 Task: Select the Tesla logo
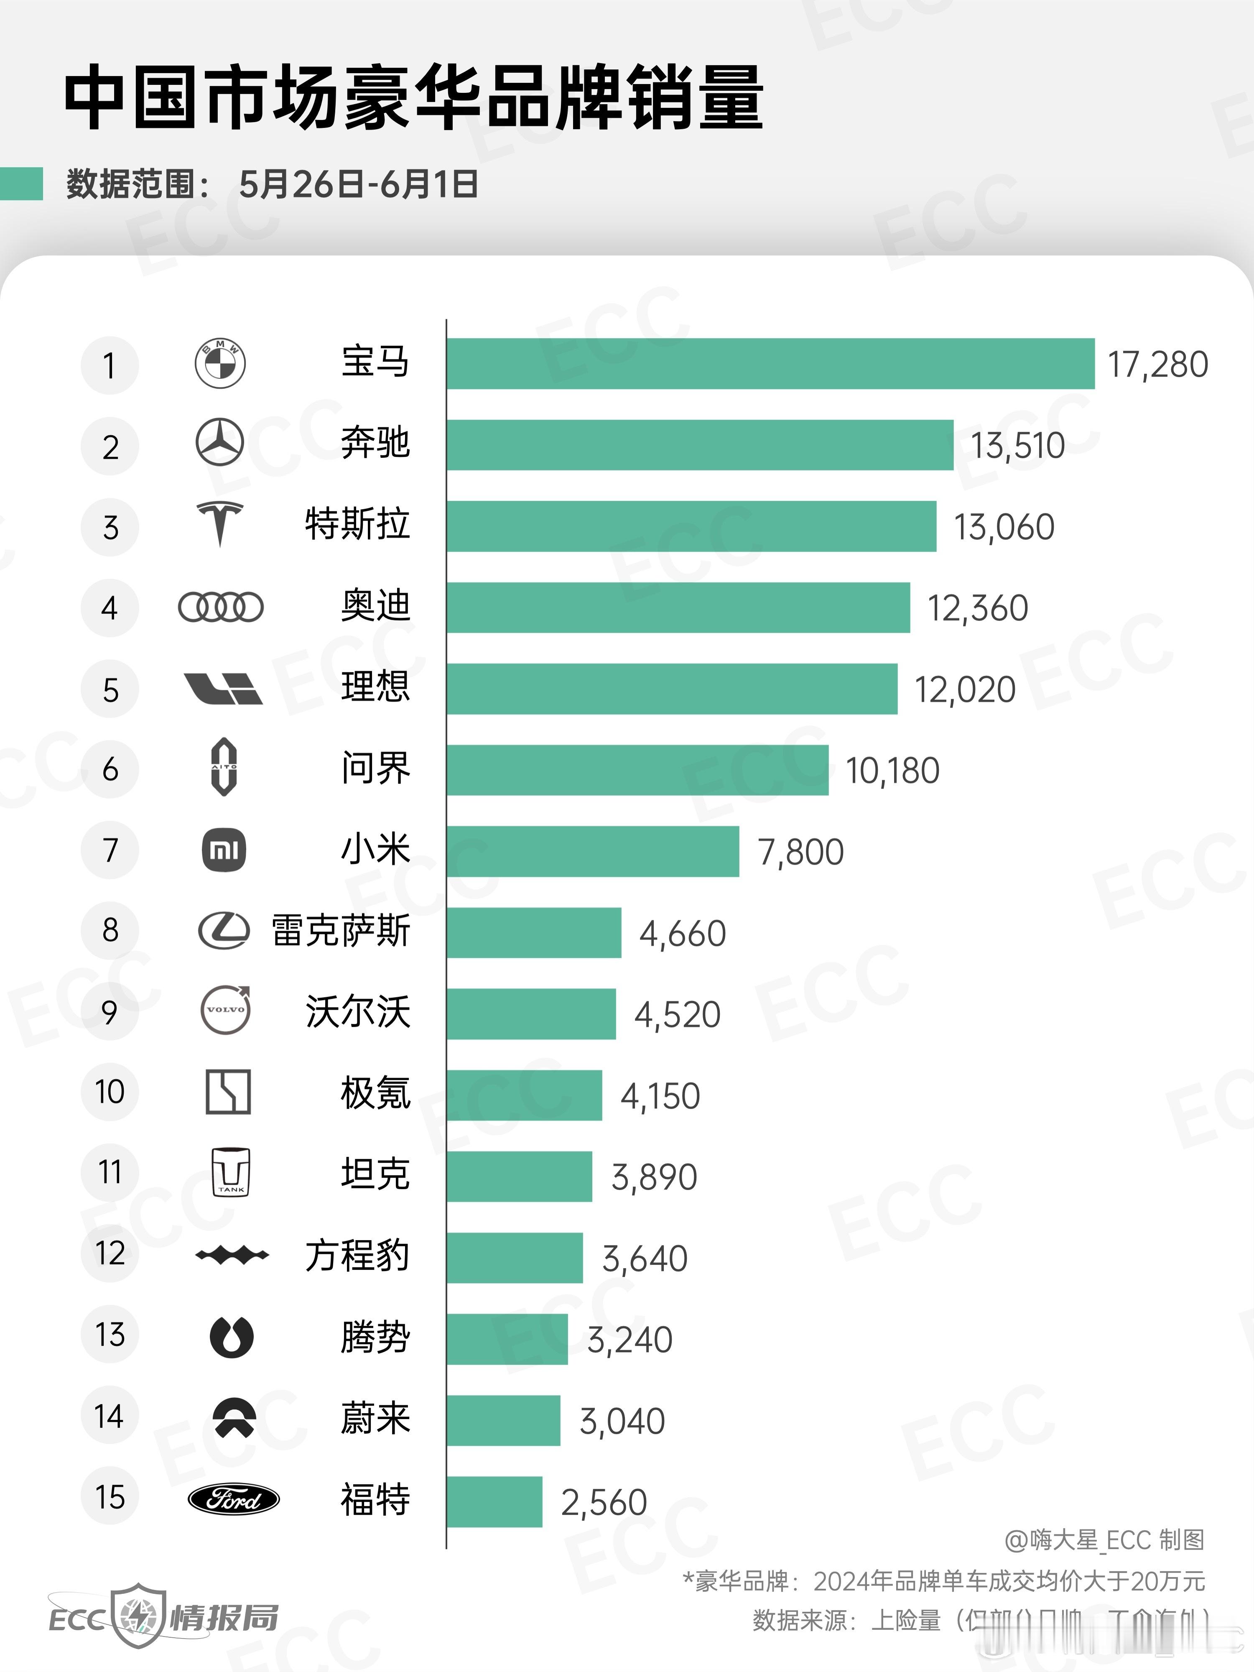pos(220,523)
